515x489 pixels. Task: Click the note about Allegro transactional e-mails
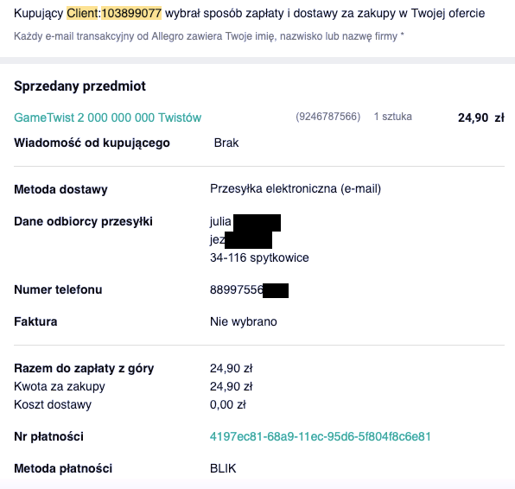[209, 36]
